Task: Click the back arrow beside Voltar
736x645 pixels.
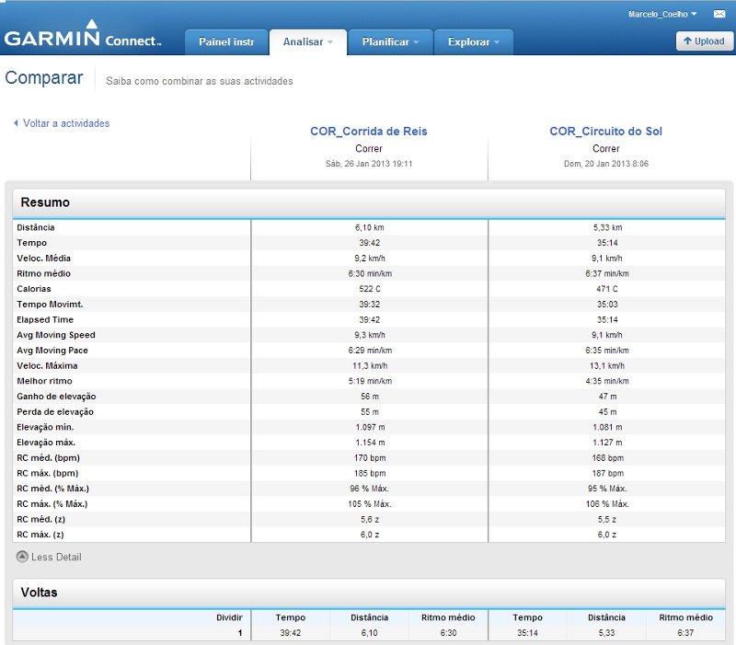Action: coord(16,123)
